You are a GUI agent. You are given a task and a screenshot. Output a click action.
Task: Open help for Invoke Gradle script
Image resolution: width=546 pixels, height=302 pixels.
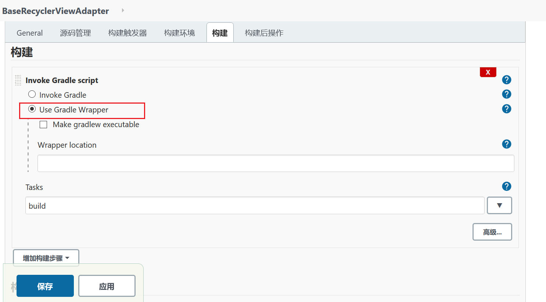pyautogui.click(x=506, y=80)
